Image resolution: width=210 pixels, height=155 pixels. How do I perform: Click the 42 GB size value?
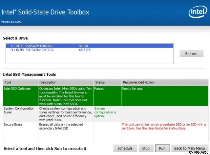[83, 46]
